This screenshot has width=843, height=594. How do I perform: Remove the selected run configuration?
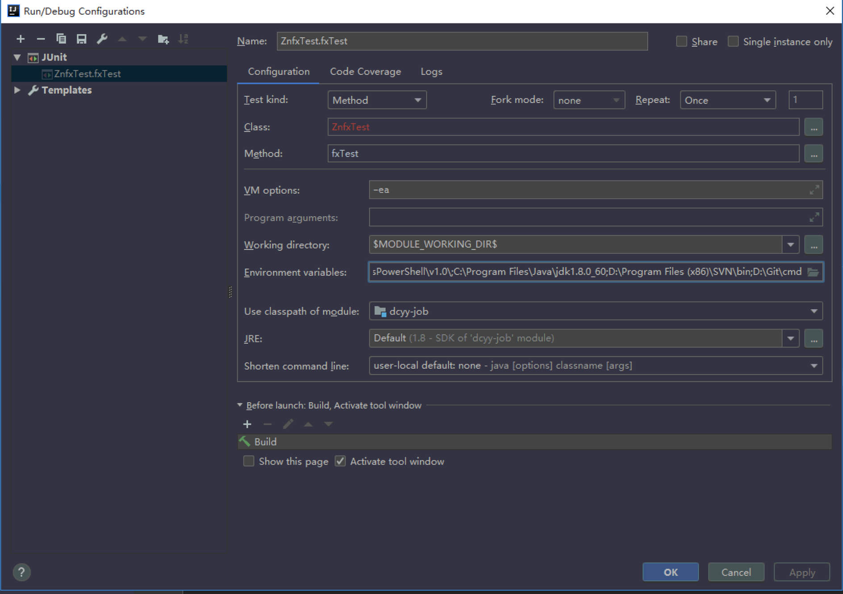(41, 39)
